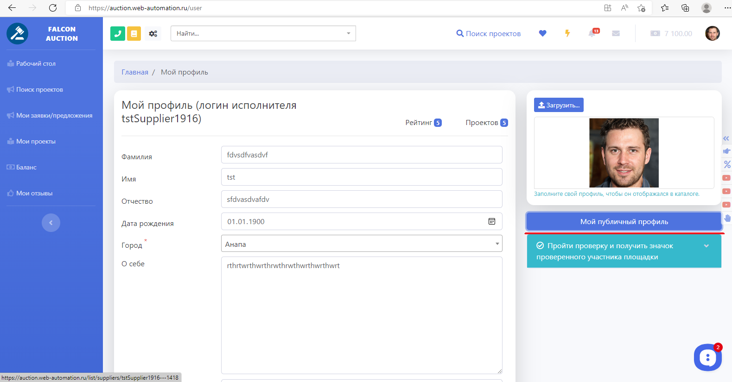
Task: Open the Найти search dropdown
Action: [x=263, y=33]
